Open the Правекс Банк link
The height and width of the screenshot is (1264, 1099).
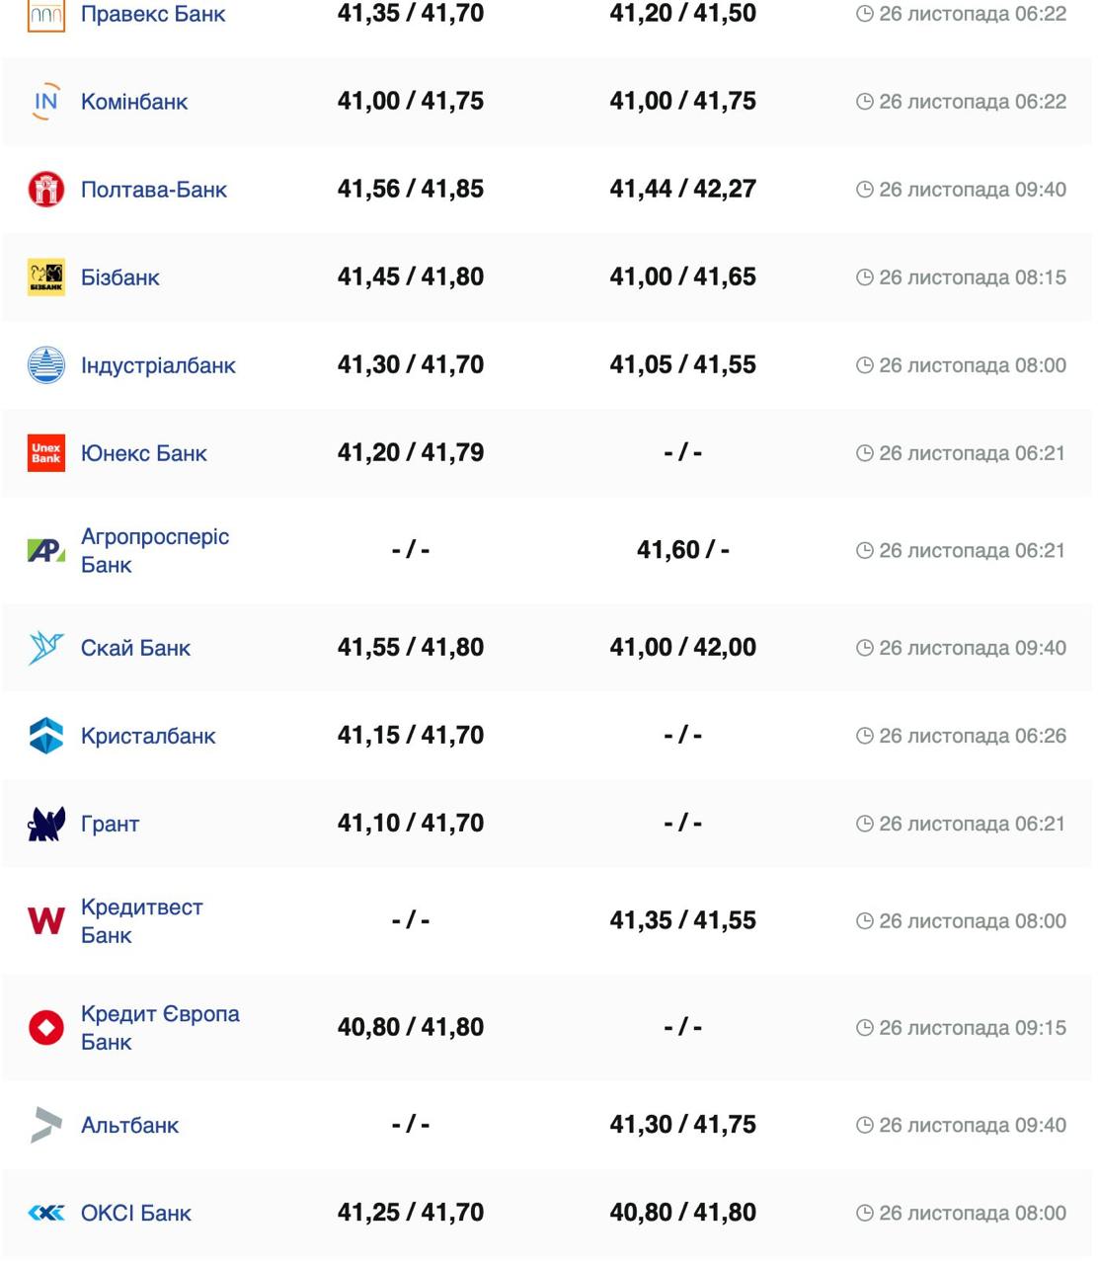coord(153,14)
